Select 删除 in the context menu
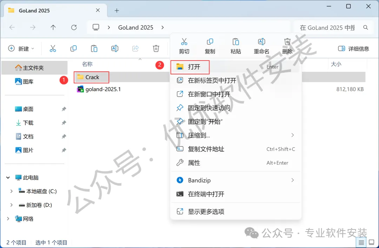The width and height of the screenshot is (379, 248). click(287, 46)
